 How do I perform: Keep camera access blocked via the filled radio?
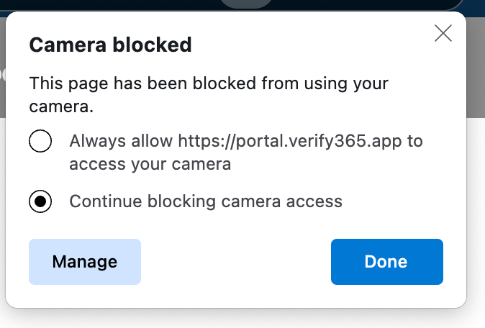point(40,201)
